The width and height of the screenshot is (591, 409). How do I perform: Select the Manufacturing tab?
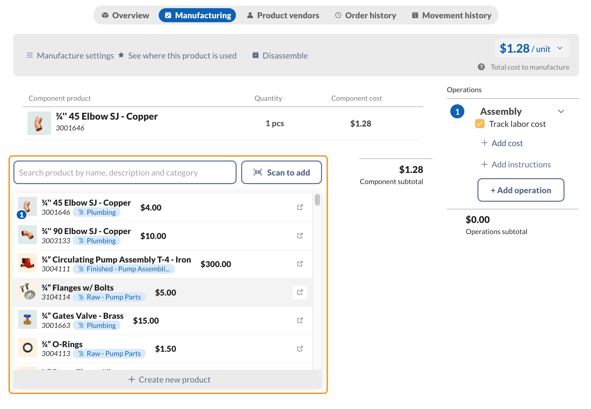[x=197, y=15]
